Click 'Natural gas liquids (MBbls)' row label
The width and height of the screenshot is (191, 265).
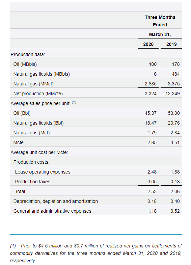(42, 74)
